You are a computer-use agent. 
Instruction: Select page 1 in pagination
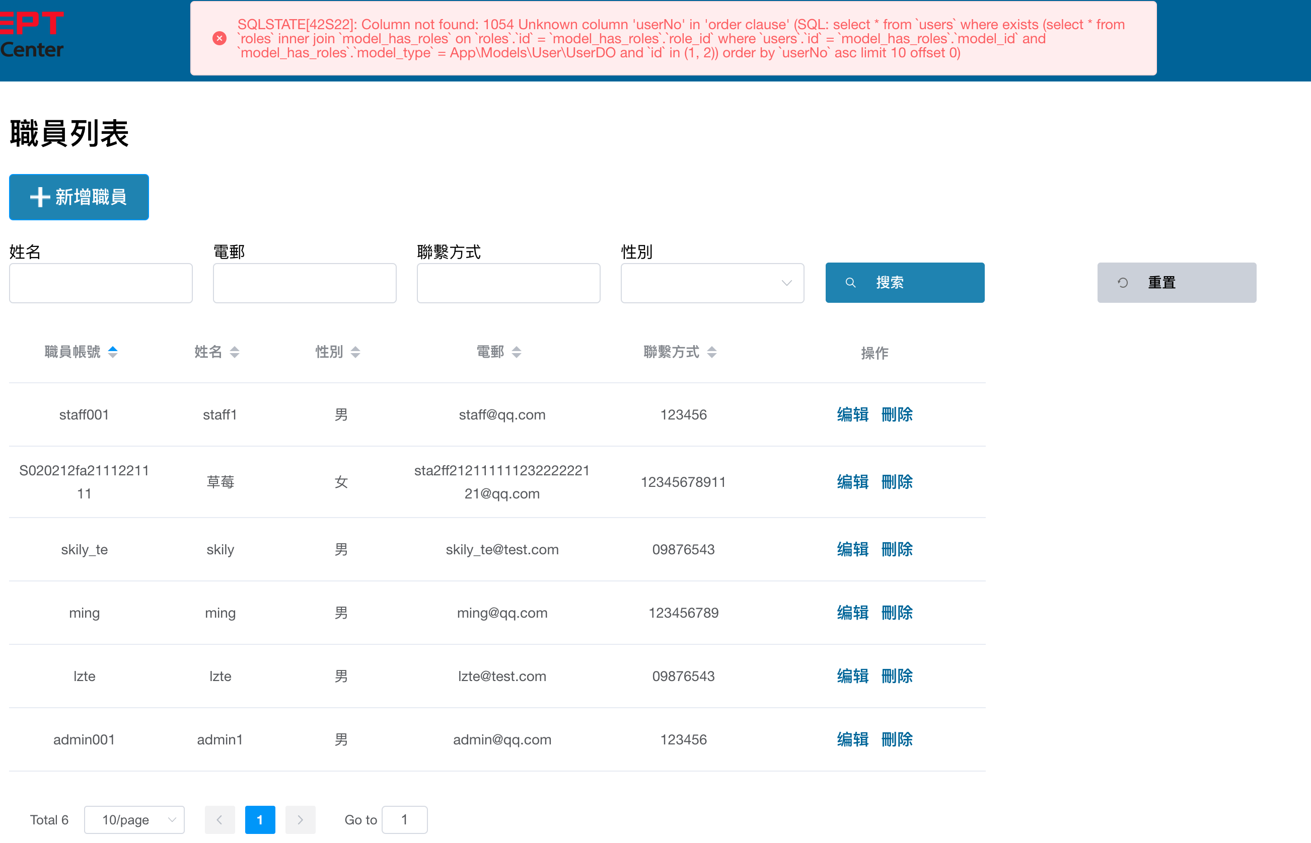[x=260, y=819]
